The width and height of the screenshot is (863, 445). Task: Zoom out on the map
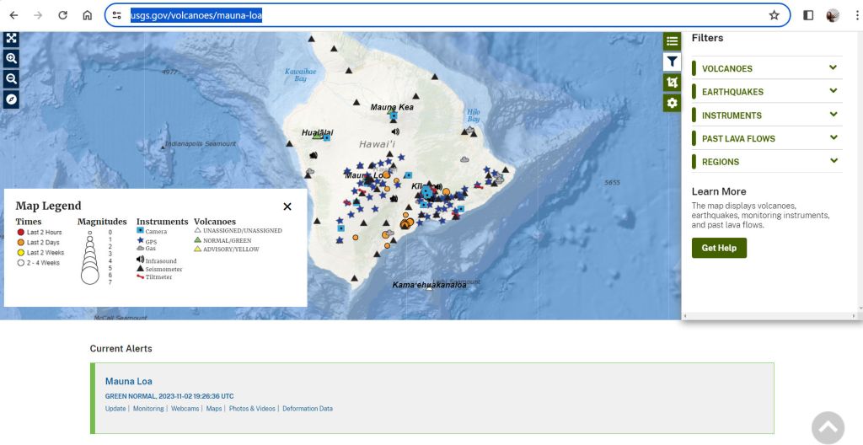pos(11,78)
